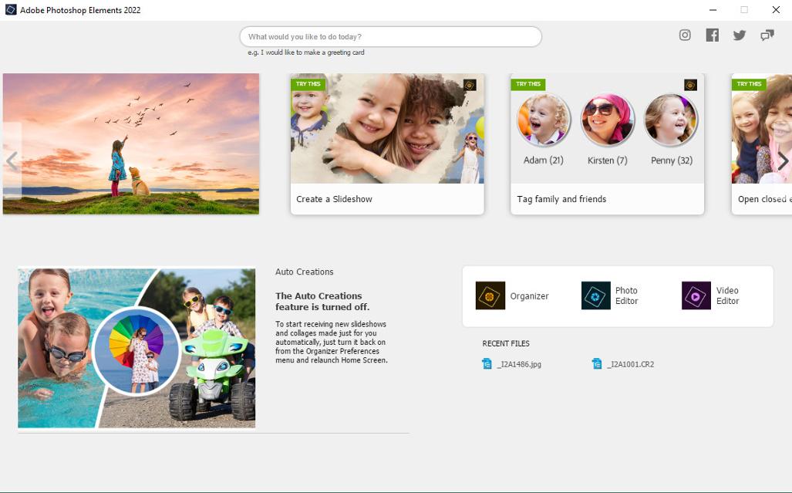Click the Organizer text label
This screenshot has width=792, height=493.
529,296
